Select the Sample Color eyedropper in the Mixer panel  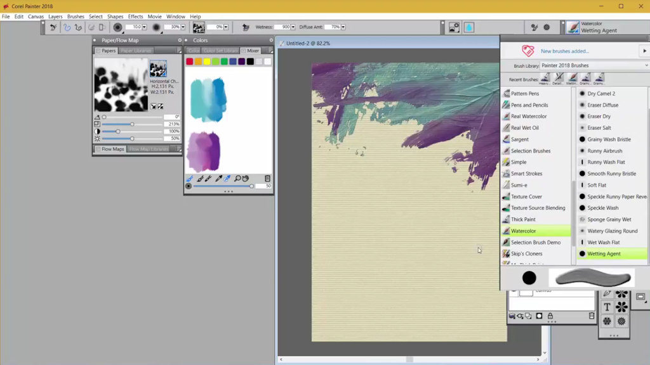click(x=220, y=179)
